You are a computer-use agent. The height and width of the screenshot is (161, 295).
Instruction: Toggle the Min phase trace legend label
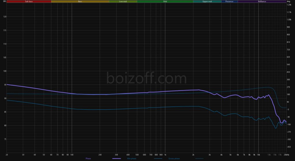pos(131,159)
